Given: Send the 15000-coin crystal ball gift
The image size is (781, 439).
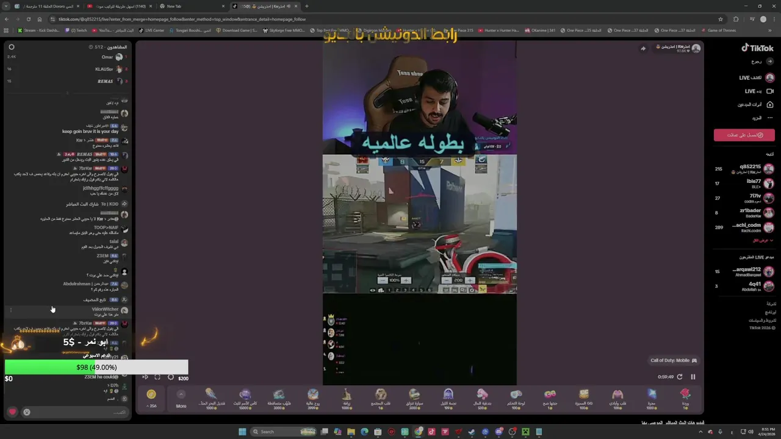Looking at the screenshot, I should click(245, 398).
